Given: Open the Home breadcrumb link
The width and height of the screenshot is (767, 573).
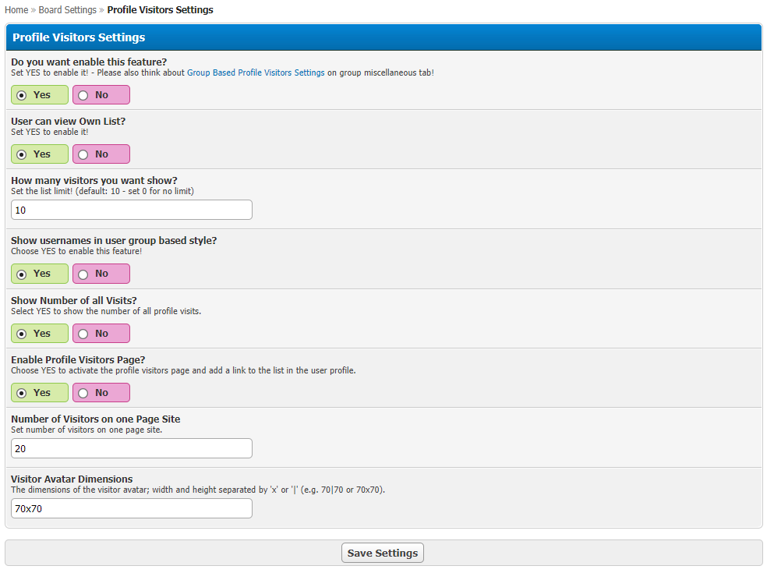Looking at the screenshot, I should click(16, 10).
